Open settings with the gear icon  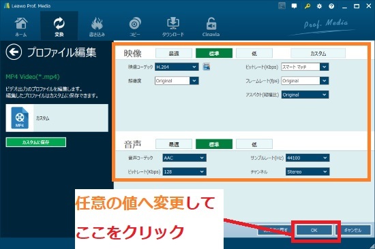click(319, 6)
